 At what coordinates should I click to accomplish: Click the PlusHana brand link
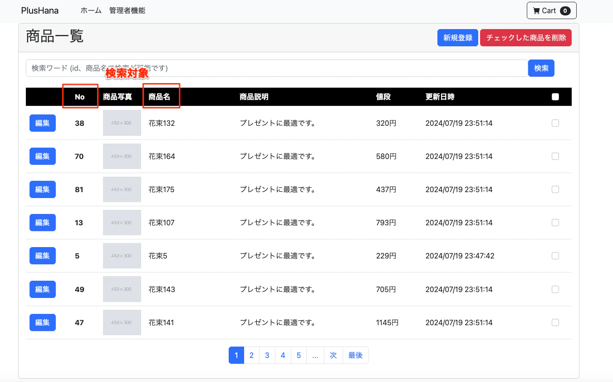click(x=40, y=10)
